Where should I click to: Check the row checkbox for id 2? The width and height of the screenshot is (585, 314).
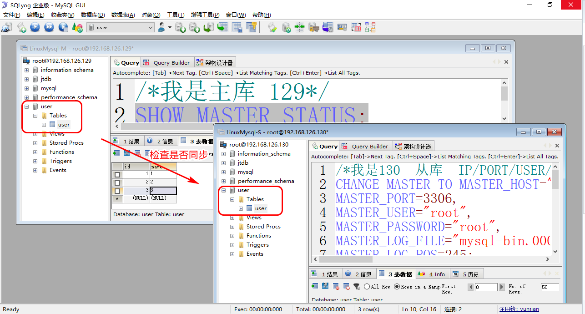tap(118, 182)
